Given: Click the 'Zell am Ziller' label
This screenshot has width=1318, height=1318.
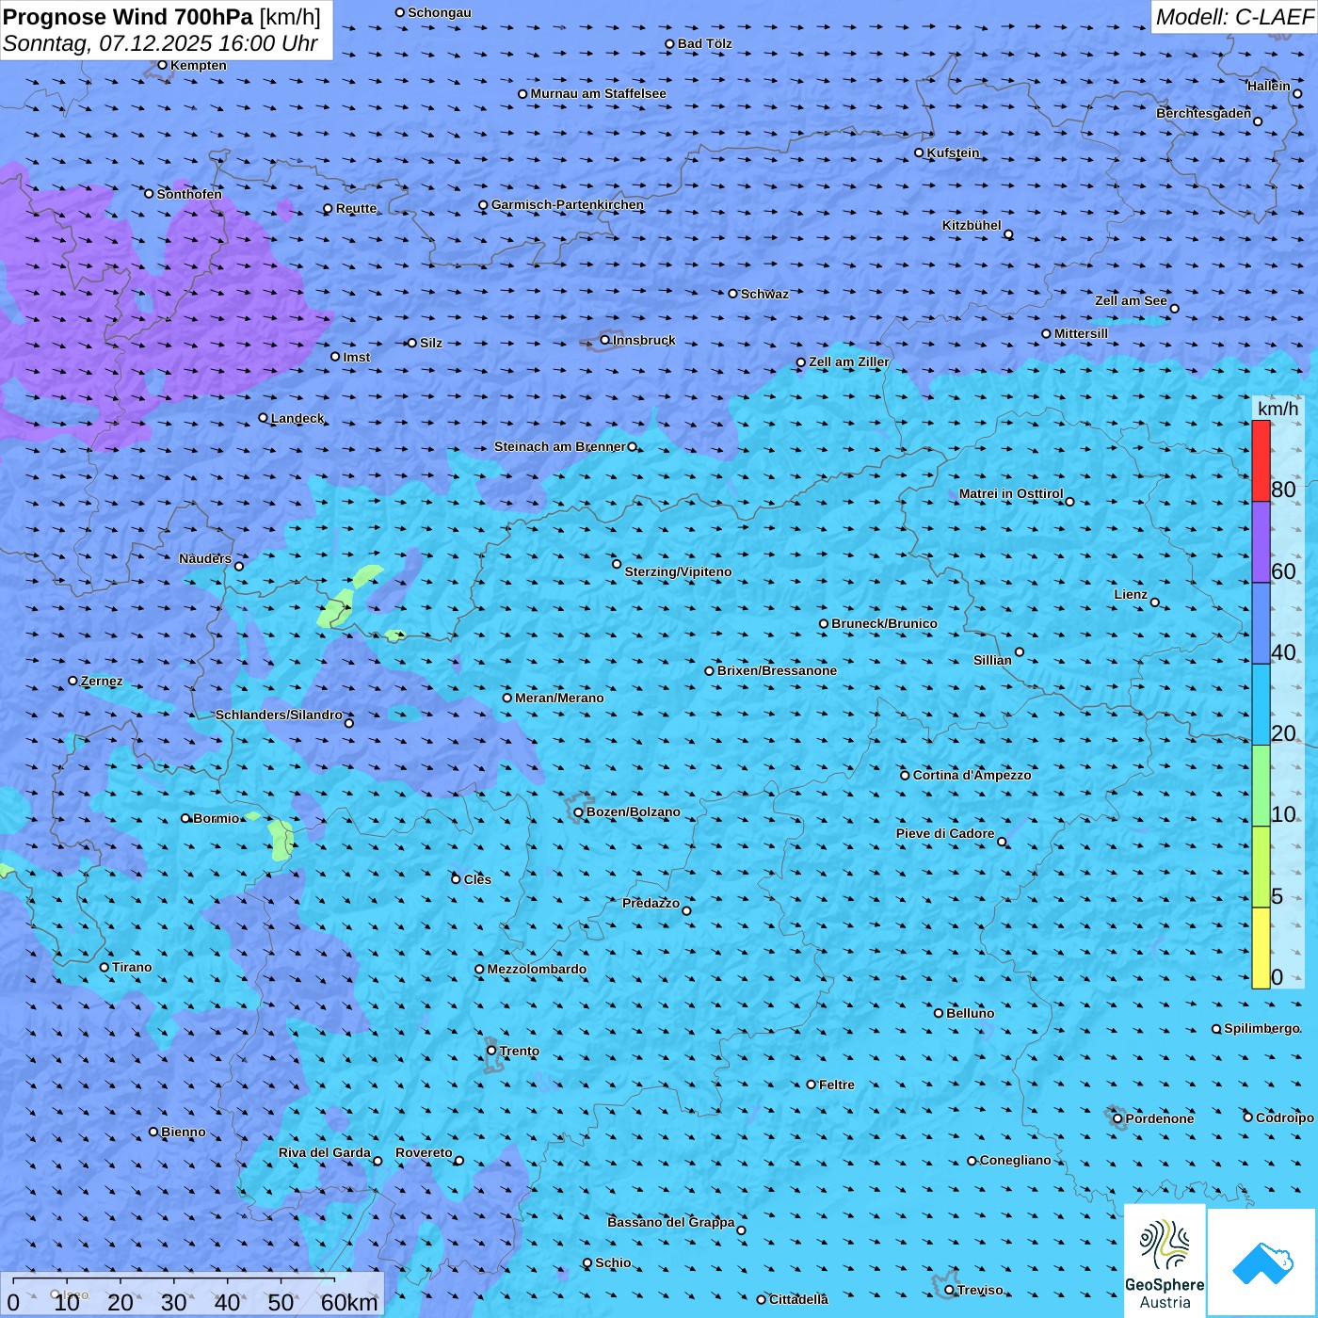Looking at the screenshot, I should pos(849,362).
